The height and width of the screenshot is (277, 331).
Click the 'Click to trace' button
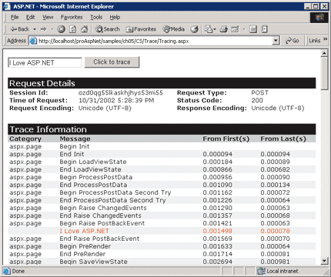coord(112,62)
